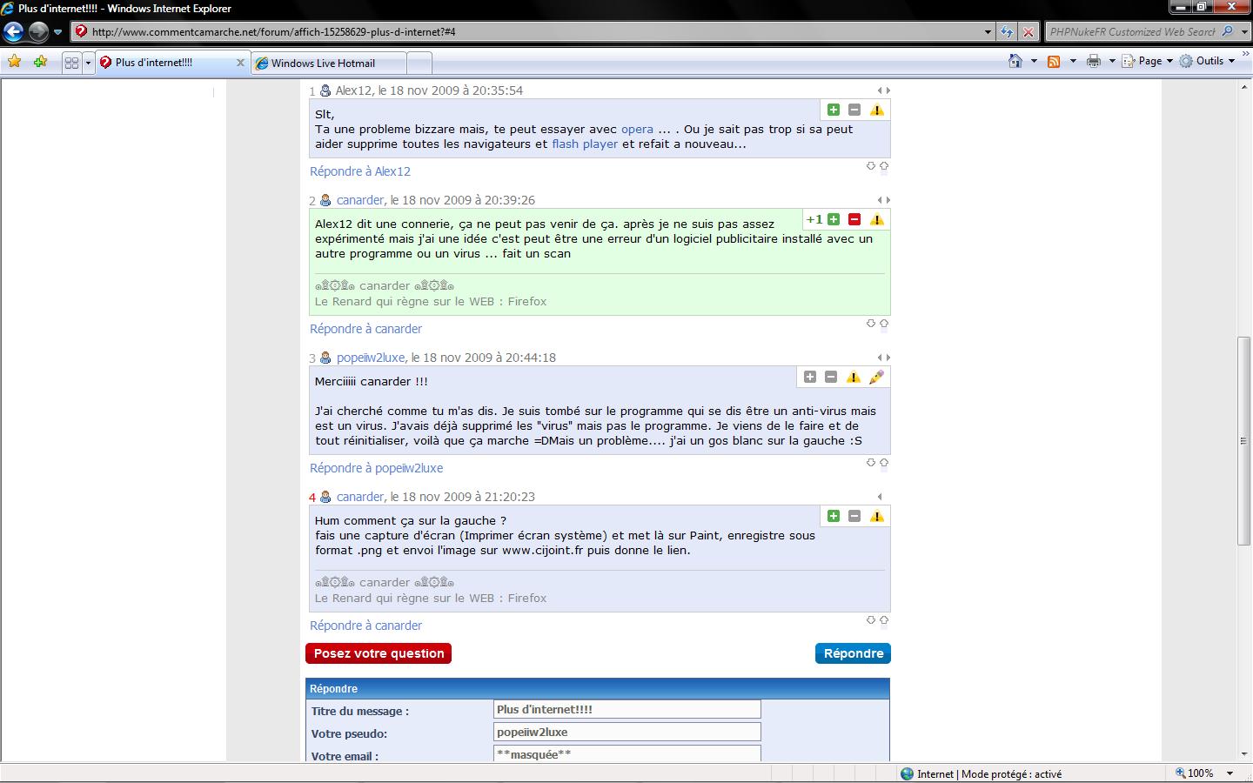Open the Favorites star in toolbar

coord(15,62)
